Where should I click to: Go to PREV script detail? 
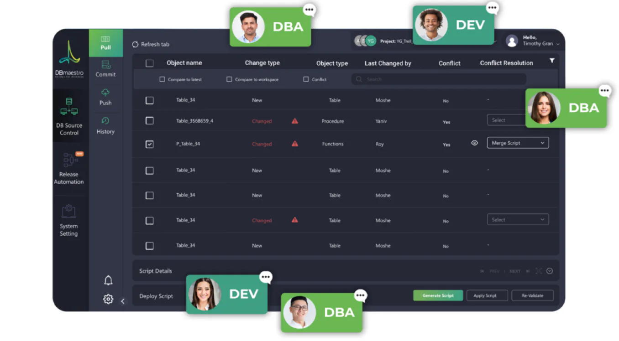[x=494, y=271]
